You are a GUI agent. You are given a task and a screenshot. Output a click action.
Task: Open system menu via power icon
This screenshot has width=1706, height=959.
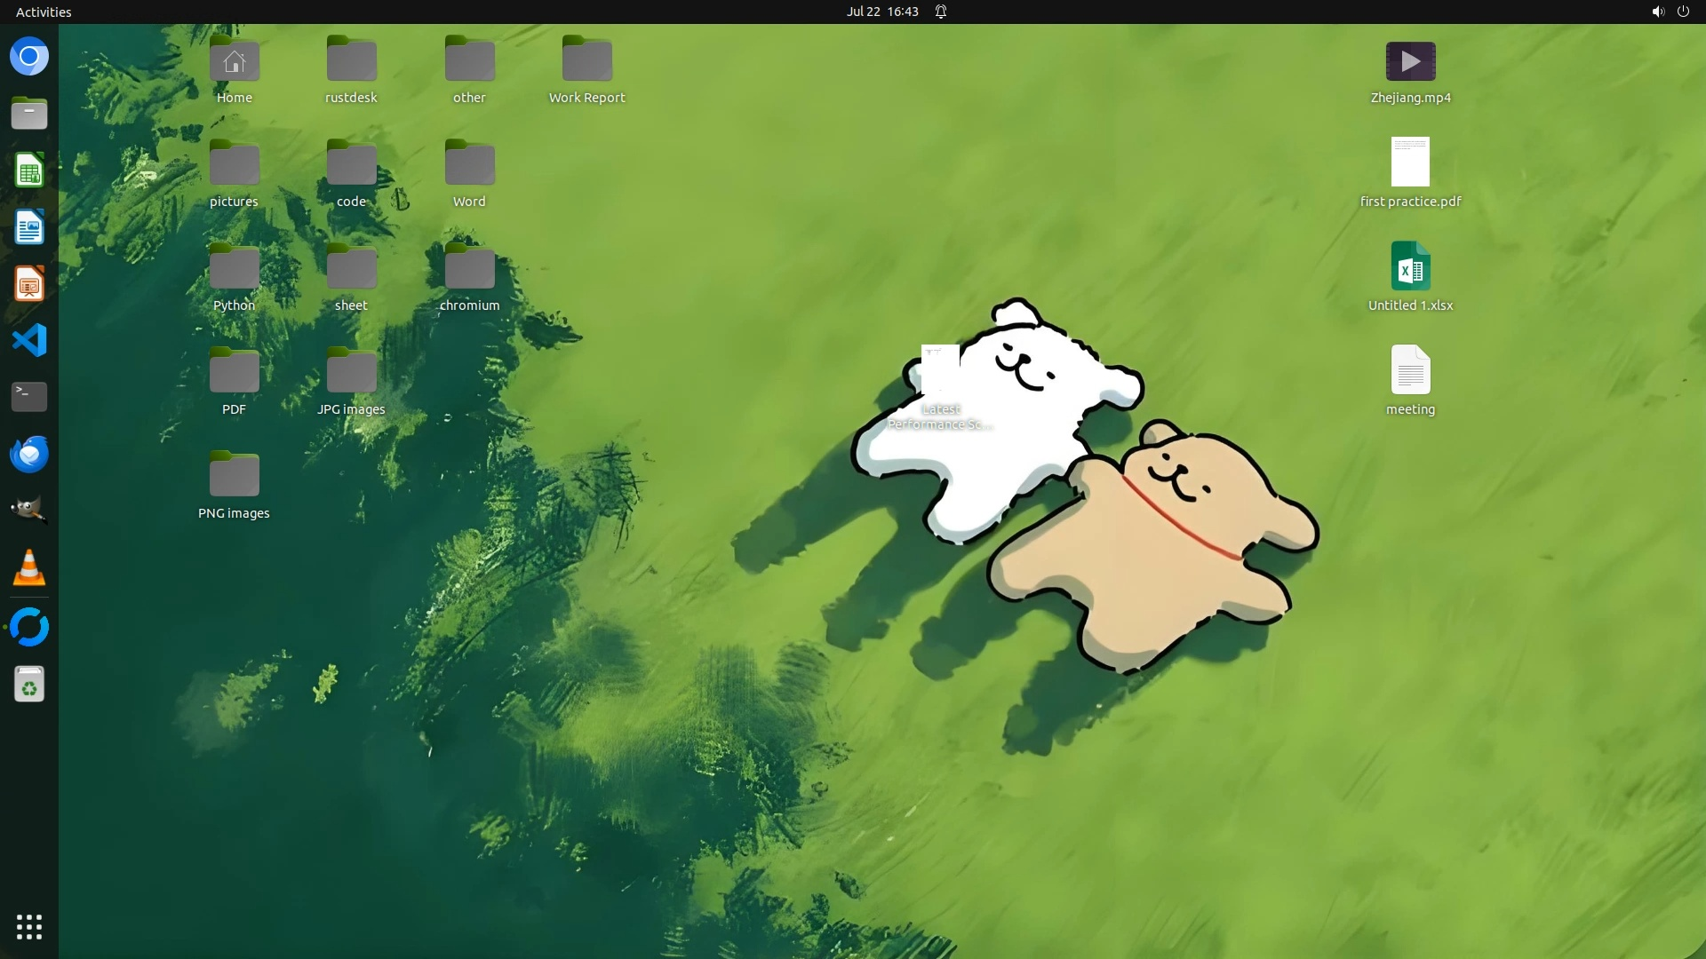point(1683,12)
